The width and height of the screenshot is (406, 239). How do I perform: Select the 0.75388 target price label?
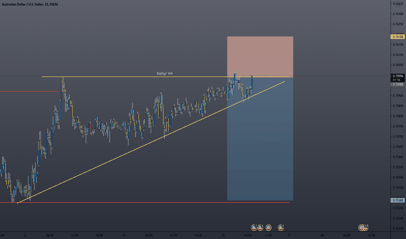coord(397,200)
